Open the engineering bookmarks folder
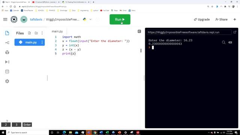Screen dimensions: 240x135 click(83, 10)
